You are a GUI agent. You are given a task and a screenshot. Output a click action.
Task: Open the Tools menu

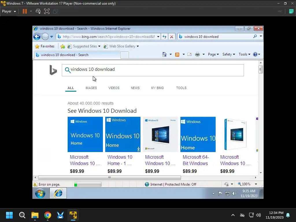pos(245,54)
